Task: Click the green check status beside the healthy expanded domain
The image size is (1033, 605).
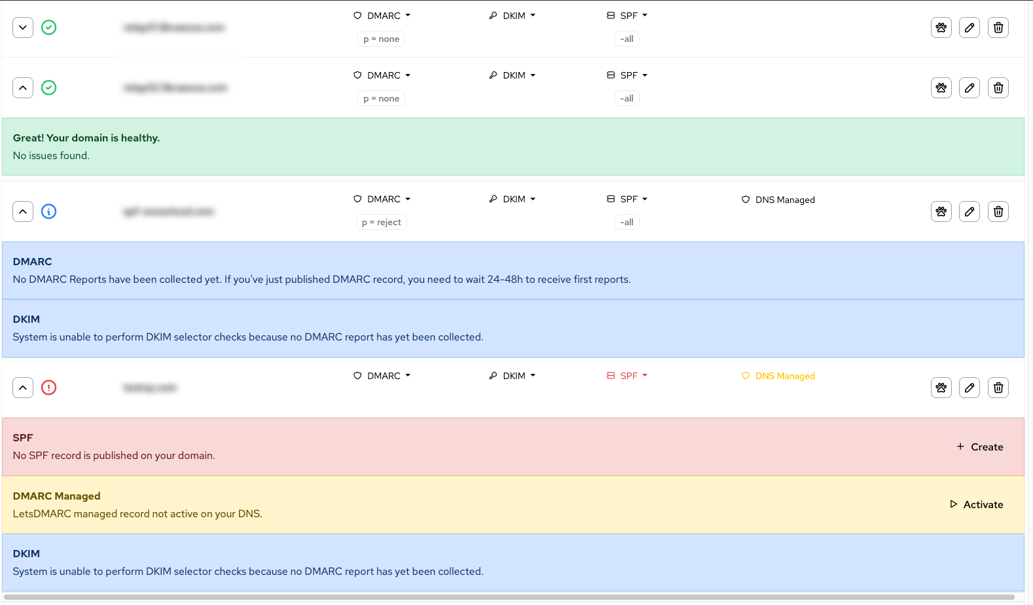Action: [x=49, y=88]
